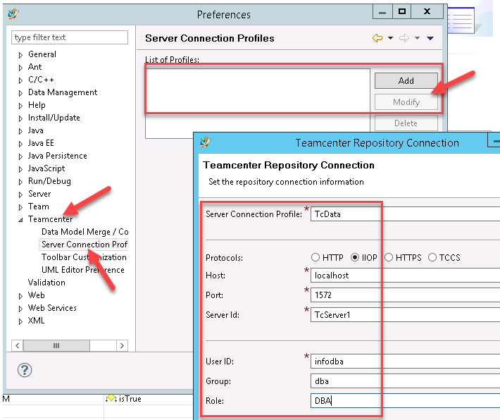This screenshot has width=500, height=420.
Task: Click the Add profile button
Action: pyautogui.click(x=406, y=81)
